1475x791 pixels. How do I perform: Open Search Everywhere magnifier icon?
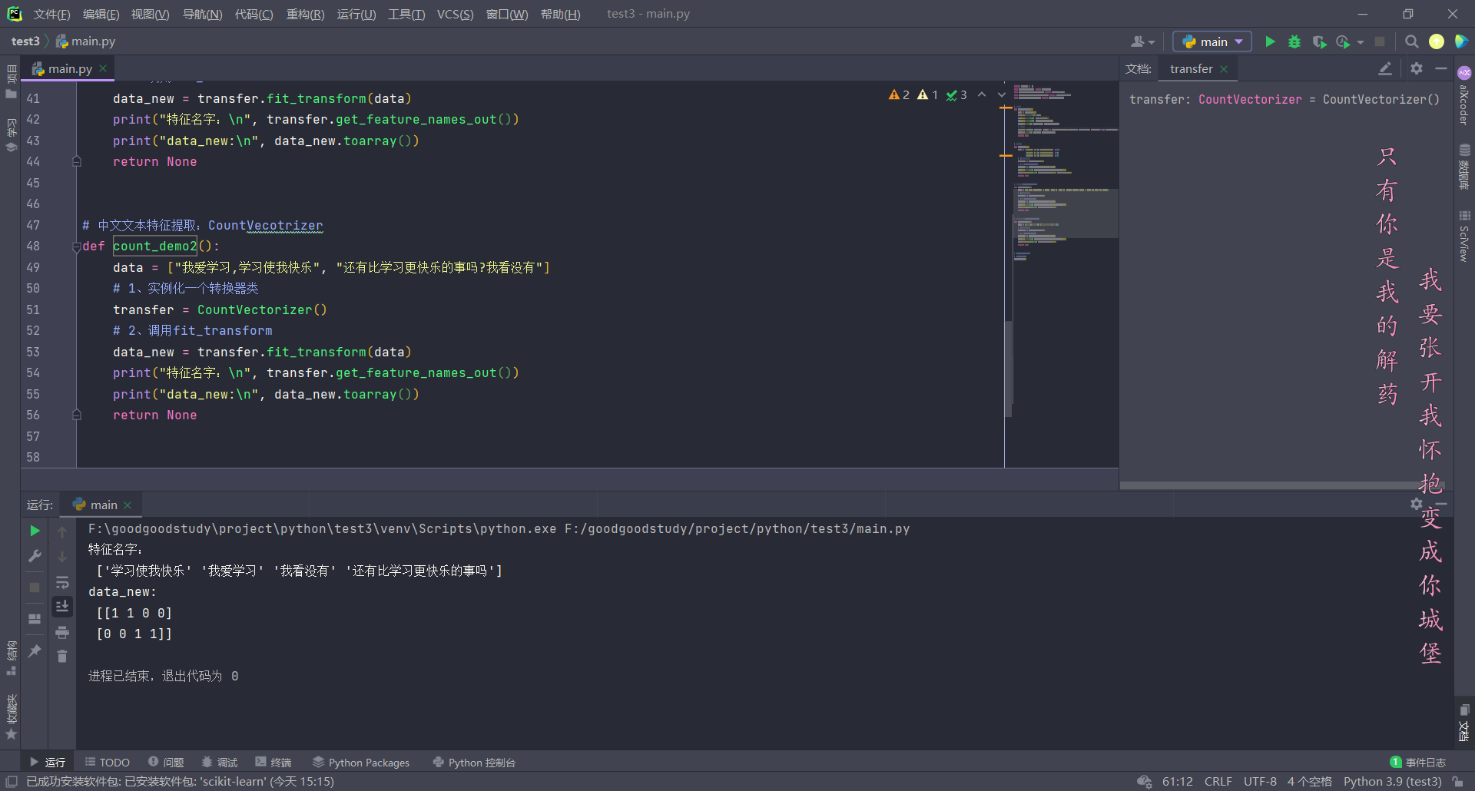tap(1411, 41)
